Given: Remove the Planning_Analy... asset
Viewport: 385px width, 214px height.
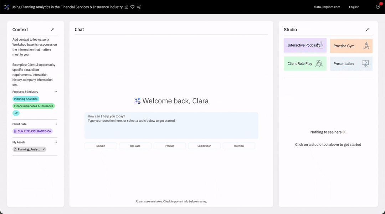Looking at the screenshot, I should tap(44, 149).
